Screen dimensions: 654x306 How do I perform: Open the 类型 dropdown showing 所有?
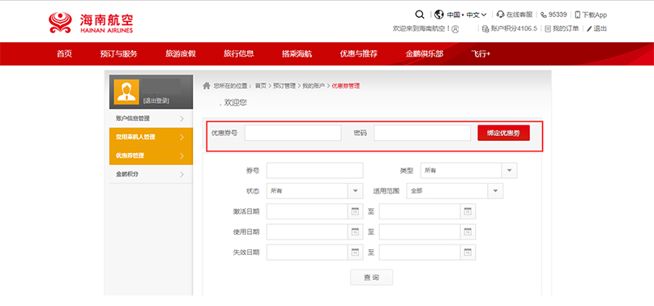468,171
